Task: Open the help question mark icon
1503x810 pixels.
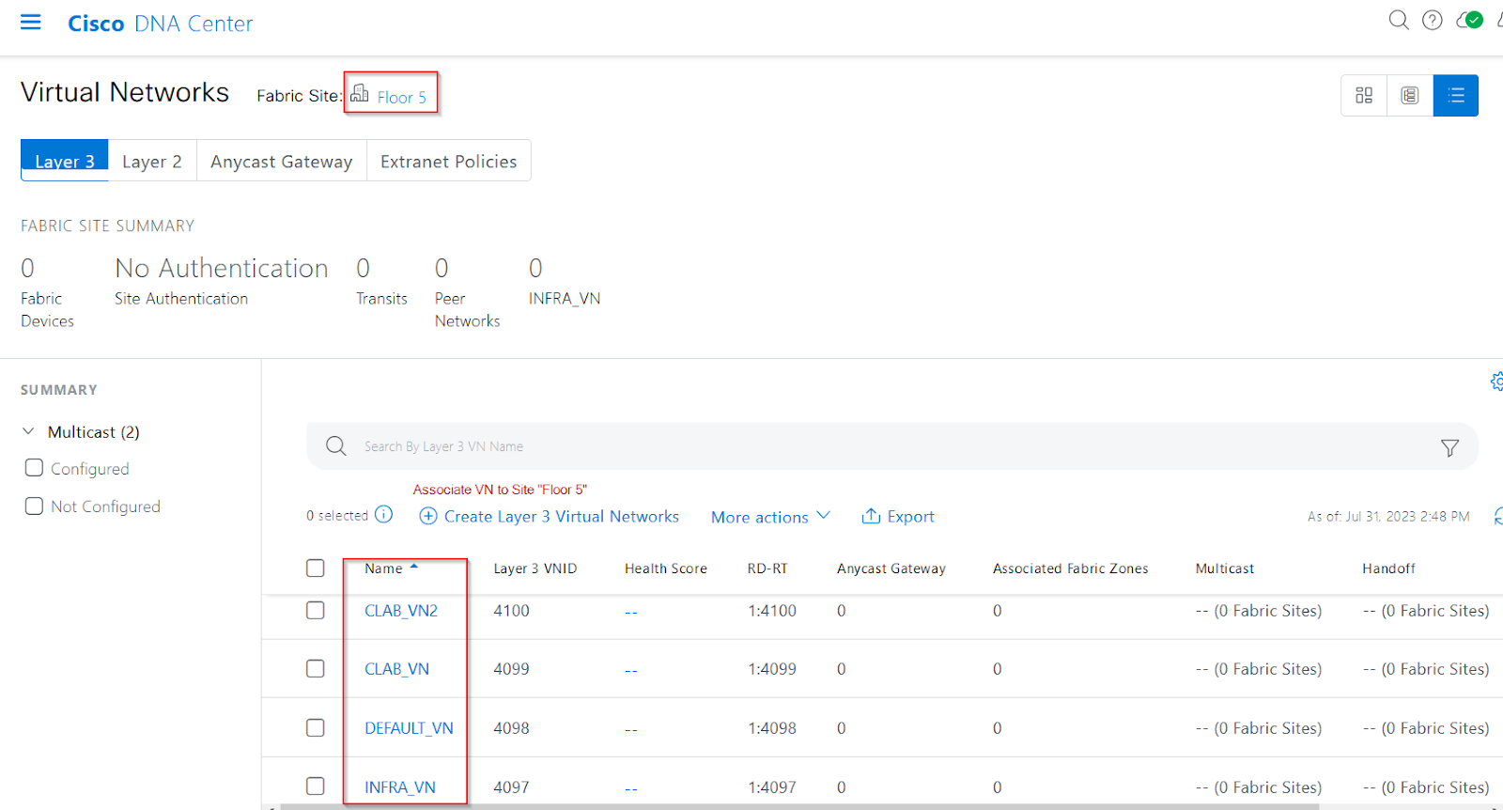Action: [x=1433, y=20]
